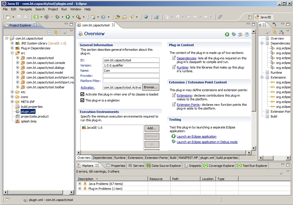This screenshot has width=293, height=205.
Task: Close the Markers view tab
Action: tap(97, 165)
